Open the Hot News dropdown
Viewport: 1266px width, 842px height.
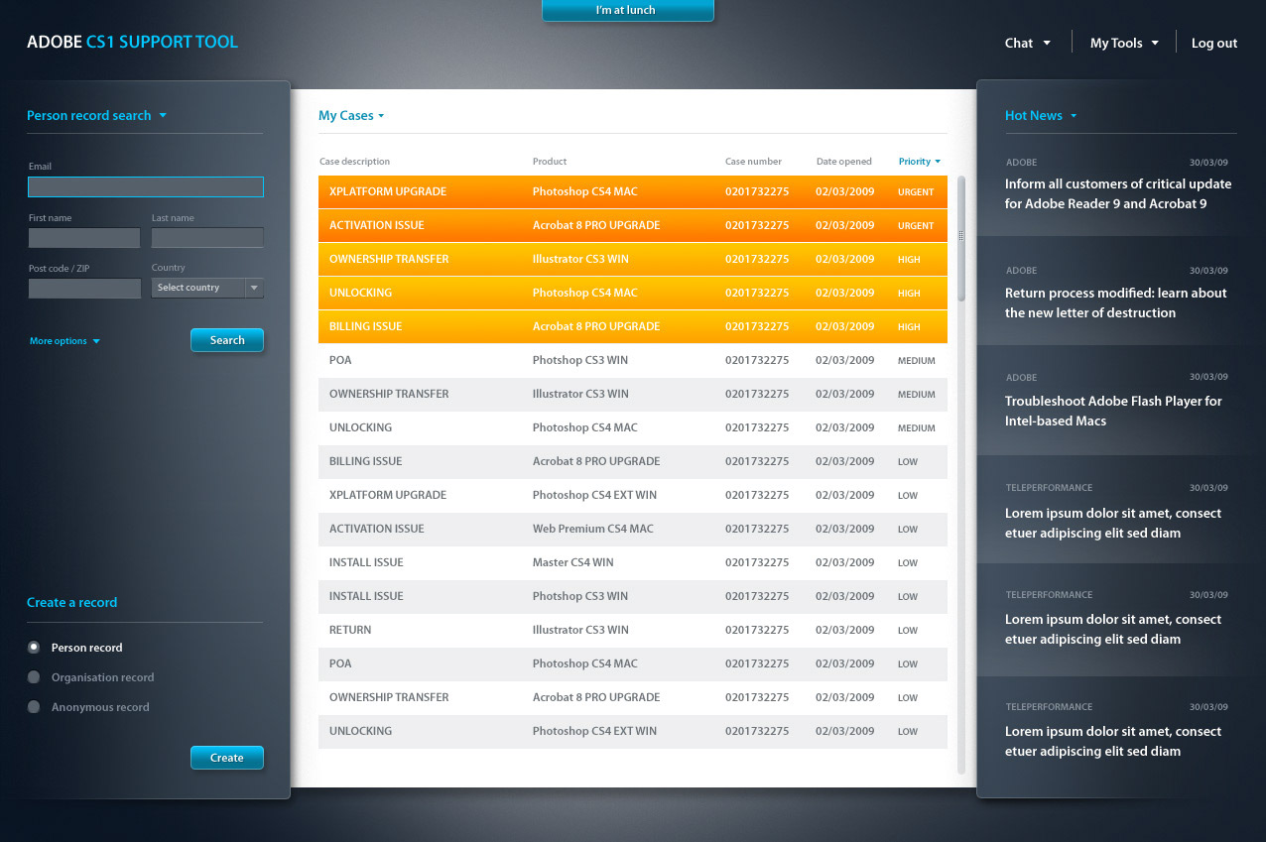click(1041, 116)
